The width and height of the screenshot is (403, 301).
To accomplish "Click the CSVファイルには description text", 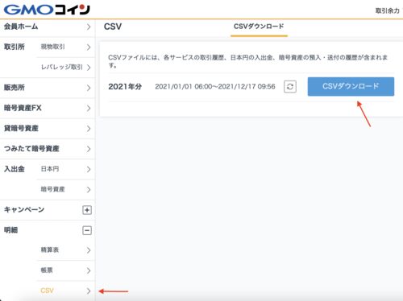I will pyautogui.click(x=247, y=61).
